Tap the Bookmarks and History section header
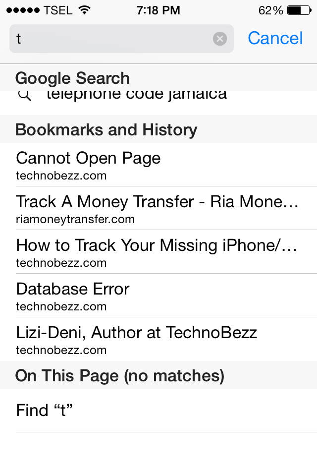This screenshot has height=476, width=317. click(106, 129)
